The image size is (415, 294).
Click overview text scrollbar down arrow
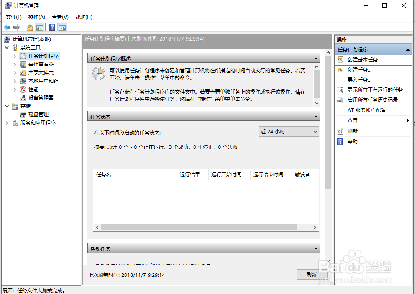pos(317,103)
